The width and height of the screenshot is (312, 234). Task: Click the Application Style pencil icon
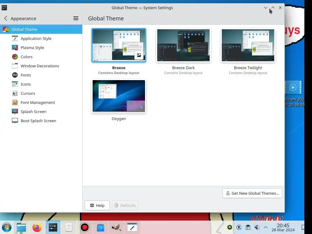click(x=15, y=38)
